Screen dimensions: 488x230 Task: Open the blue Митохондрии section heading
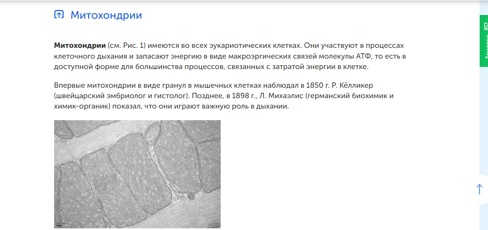click(106, 15)
